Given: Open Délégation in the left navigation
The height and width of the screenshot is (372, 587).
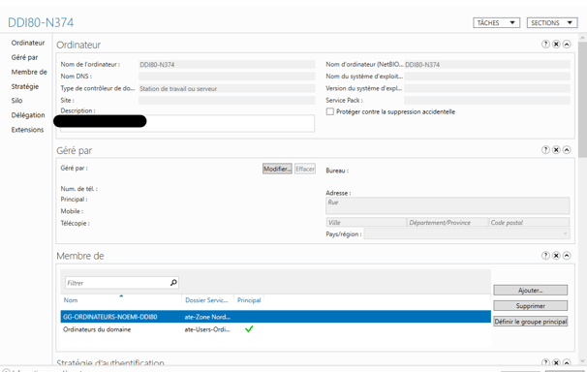Looking at the screenshot, I should click(28, 115).
